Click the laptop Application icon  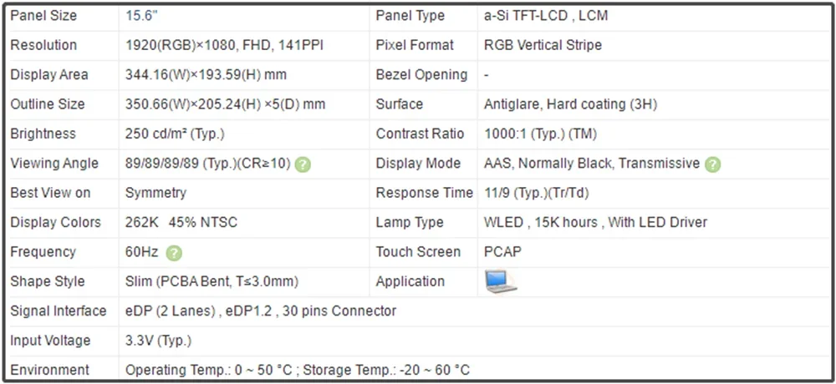tap(501, 282)
